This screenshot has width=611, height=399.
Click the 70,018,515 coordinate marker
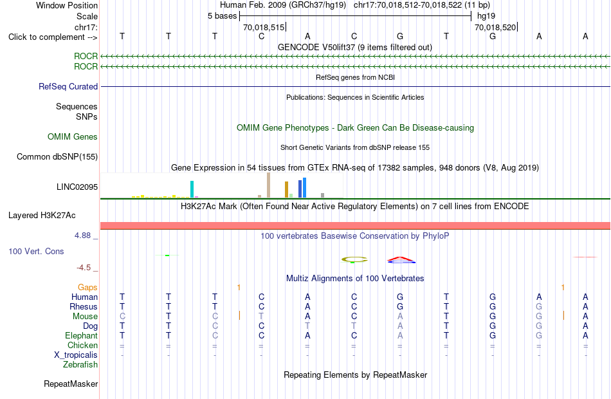click(x=264, y=27)
